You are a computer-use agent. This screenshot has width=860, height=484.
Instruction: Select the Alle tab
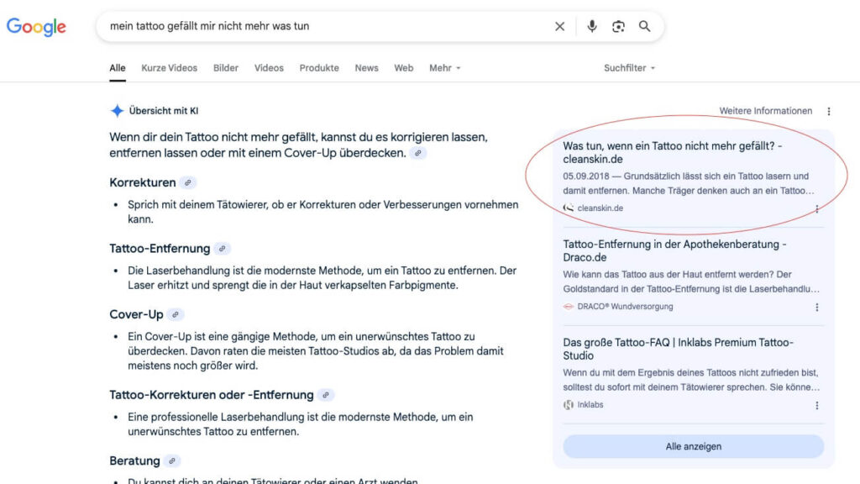[118, 68]
